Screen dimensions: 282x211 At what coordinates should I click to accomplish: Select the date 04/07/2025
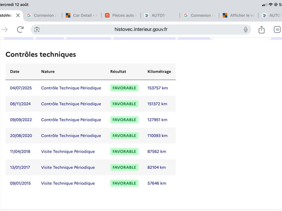pos(21,88)
